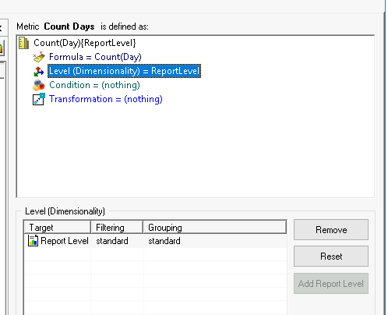The image size is (388, 315).
Task: Click the metric ruler icon beside Count(Day){ReportLevel}
Action: click(24, 43)
